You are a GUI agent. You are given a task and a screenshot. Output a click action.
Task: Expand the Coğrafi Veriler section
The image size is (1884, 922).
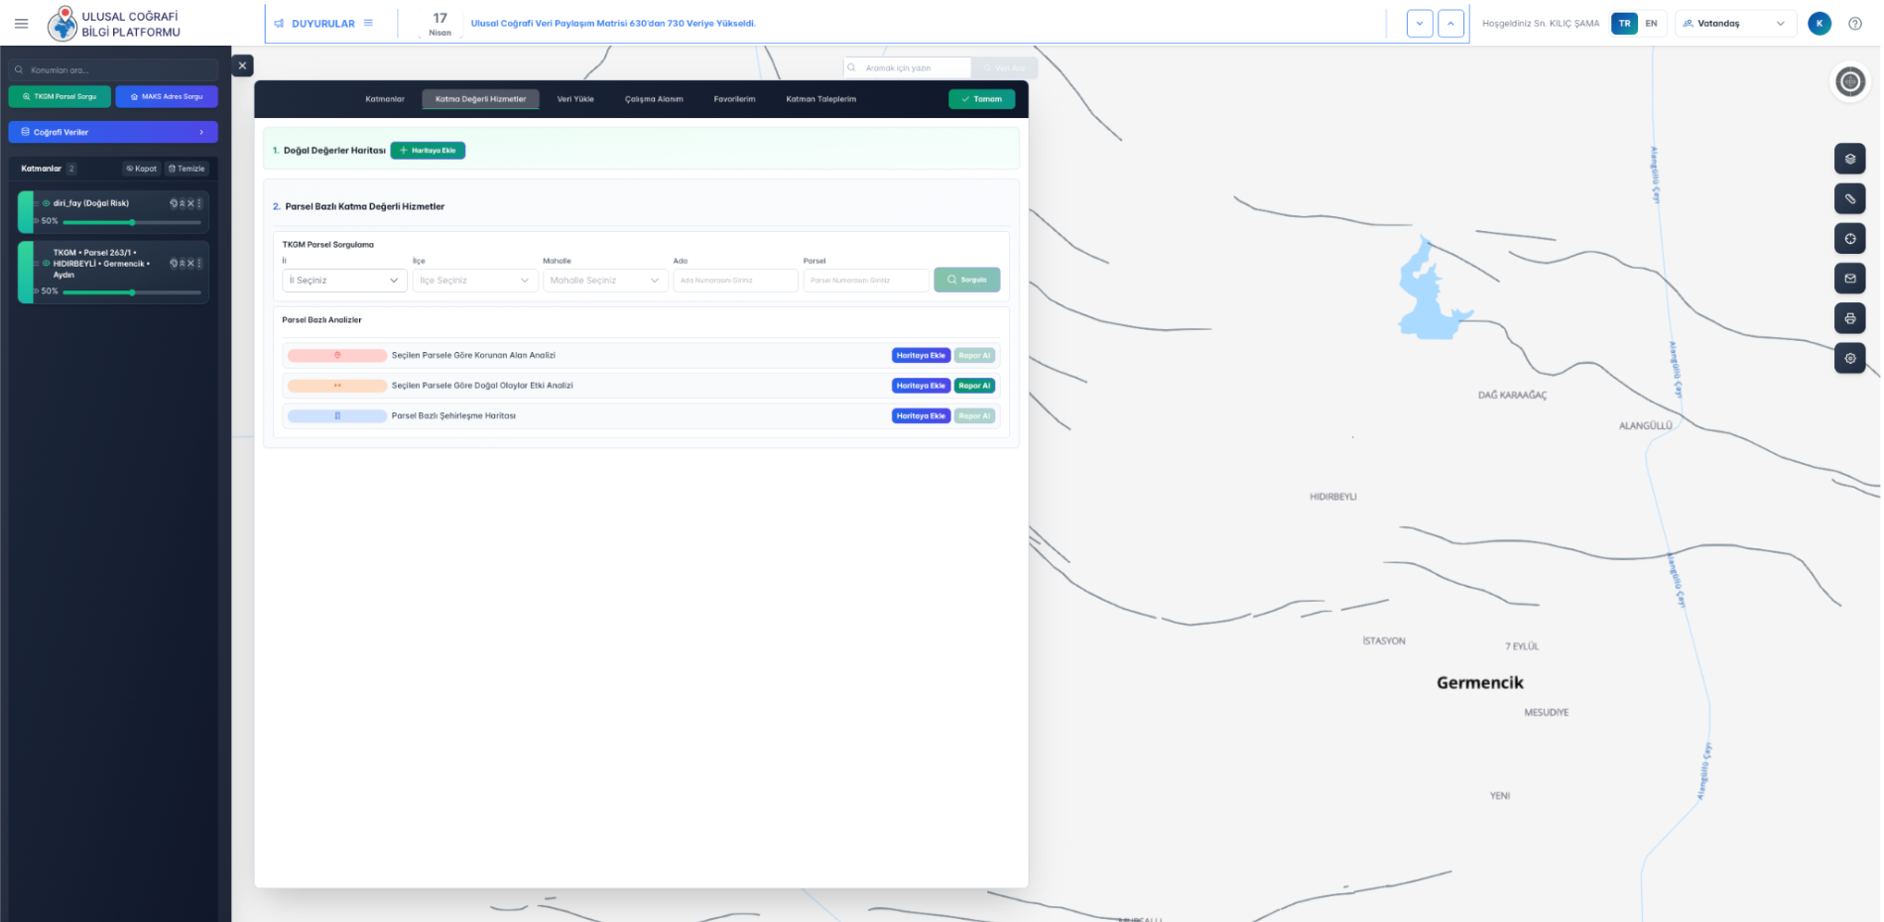point(113,132)
